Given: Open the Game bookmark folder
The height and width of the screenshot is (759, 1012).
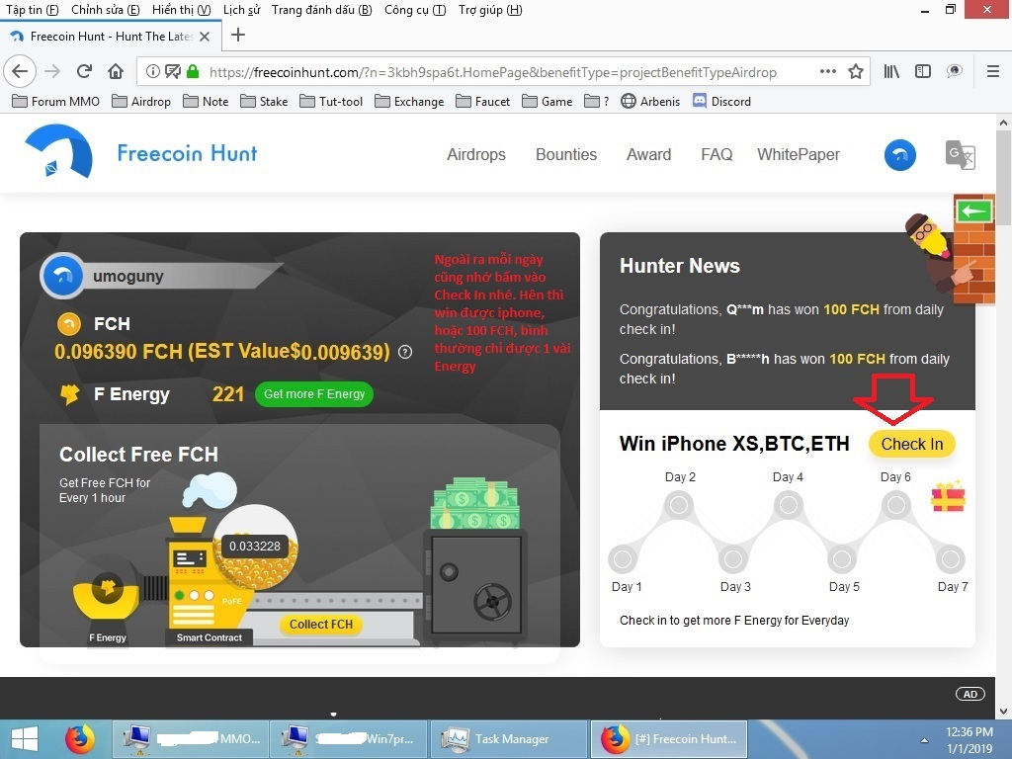Looking at the screenshot, I should point(547,102).
